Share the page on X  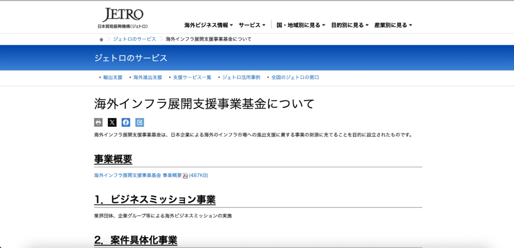pos(112,122)
